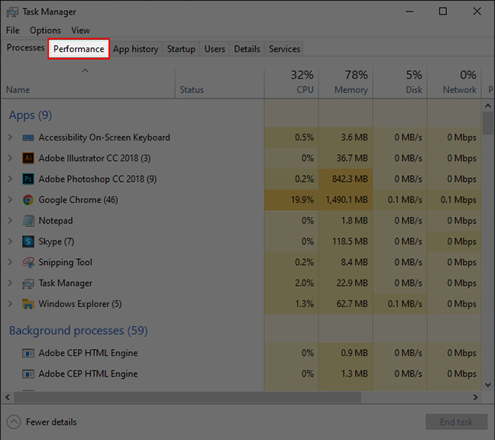
Task: Click vertical scrollbar up arrow
Action: tap(488, 105)
